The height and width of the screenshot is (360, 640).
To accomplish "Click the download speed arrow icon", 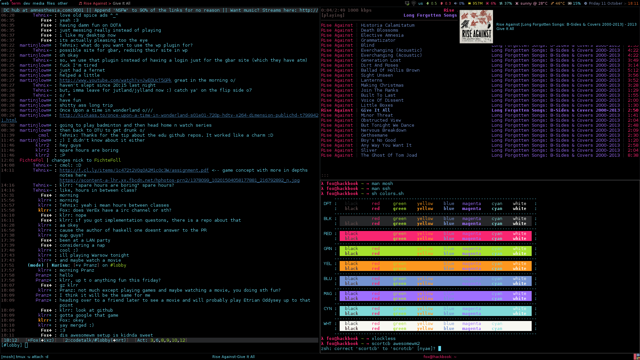I will (428, 3).
